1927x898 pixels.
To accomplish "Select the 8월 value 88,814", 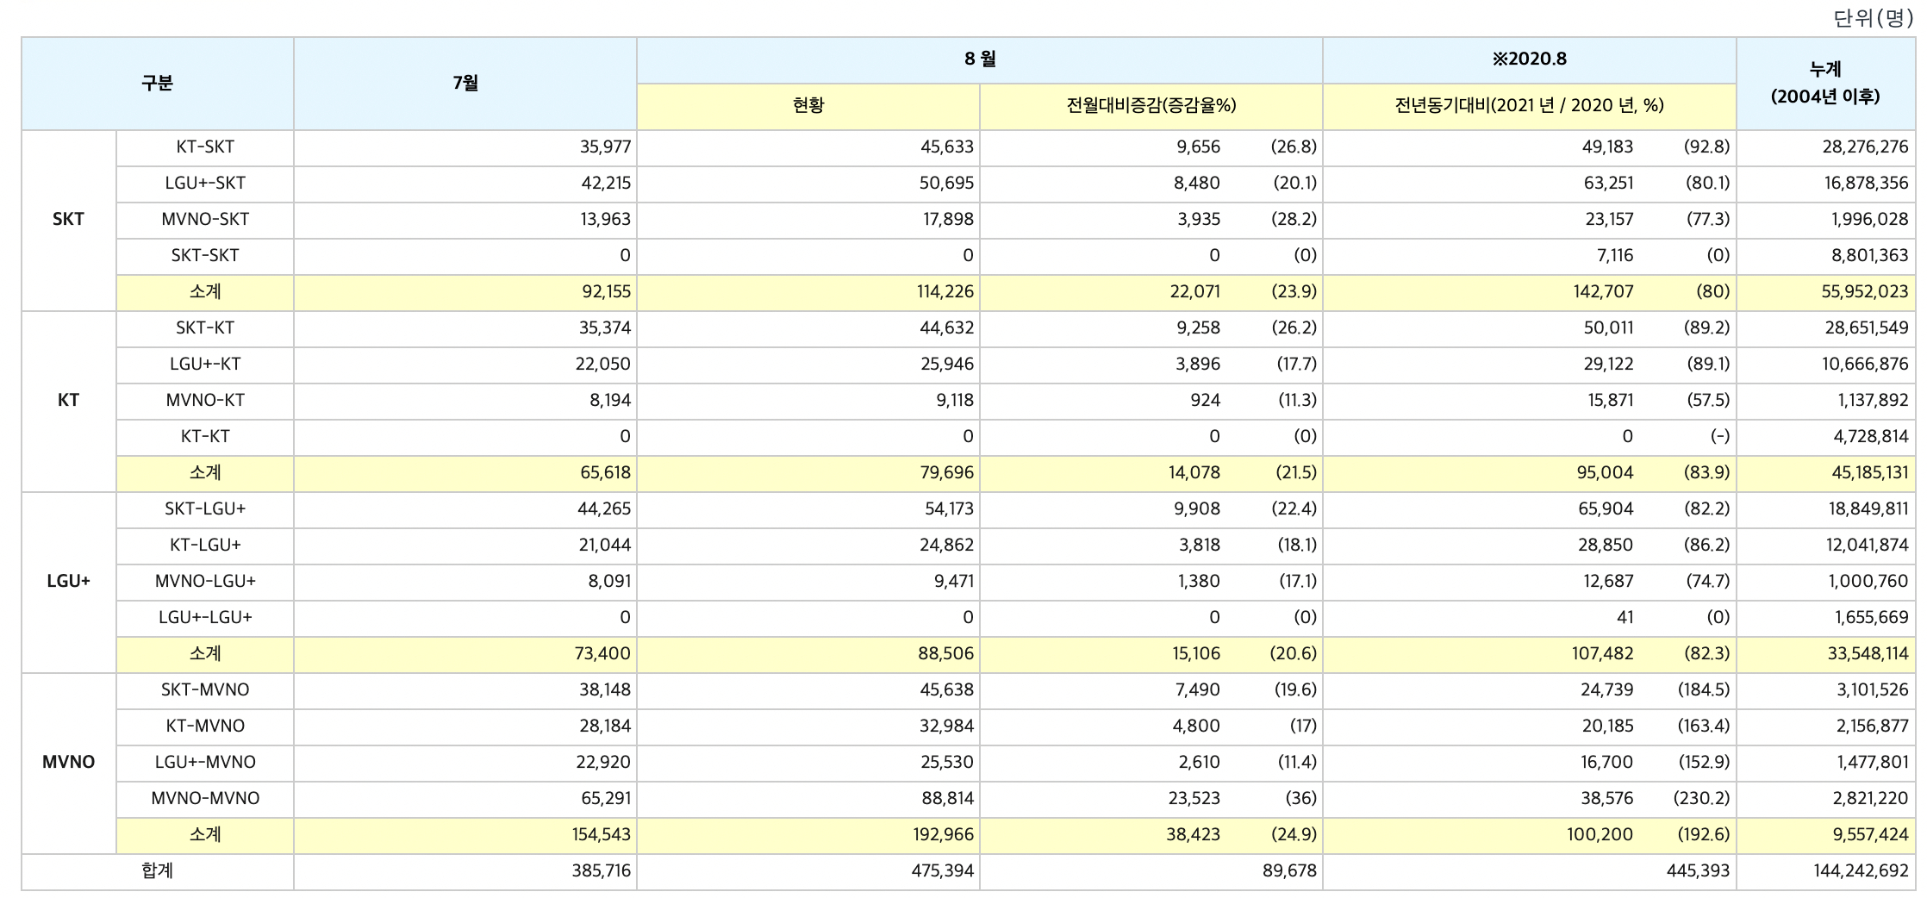I will [947, 799].
